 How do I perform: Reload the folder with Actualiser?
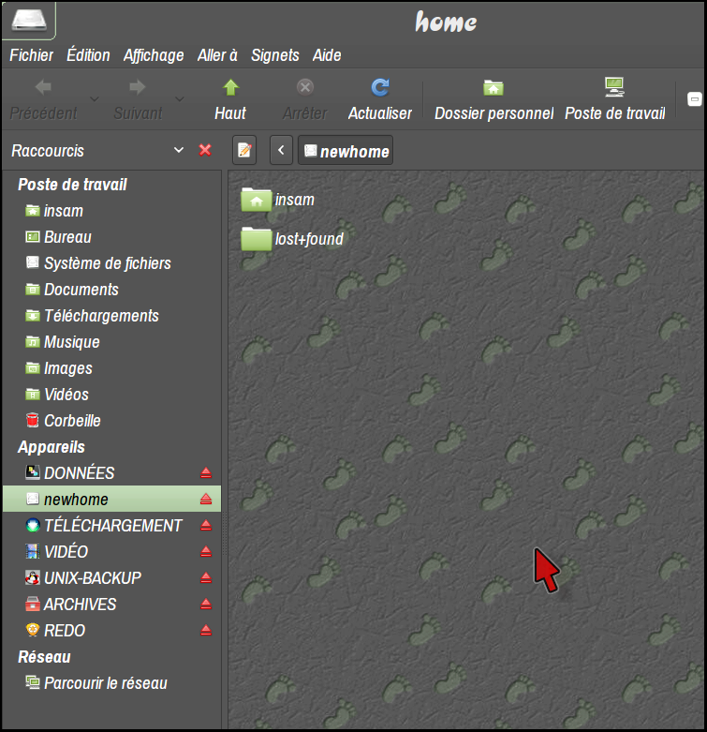click(379, 88)
